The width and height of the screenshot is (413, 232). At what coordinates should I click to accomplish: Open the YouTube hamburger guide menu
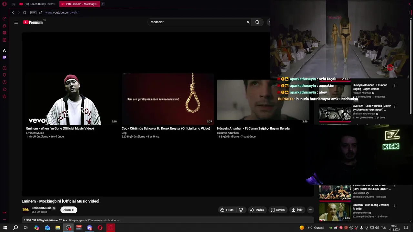(x=16, y=22)
